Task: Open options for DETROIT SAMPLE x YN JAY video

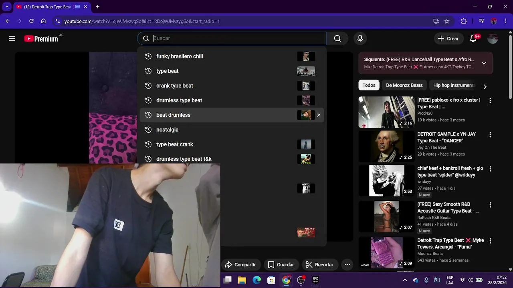Action: pyautogui.click(x=490, y=135)
